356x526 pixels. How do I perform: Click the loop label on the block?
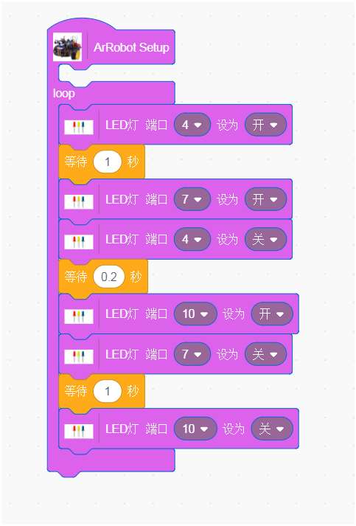pyautogui.click(x=63, y=93)
